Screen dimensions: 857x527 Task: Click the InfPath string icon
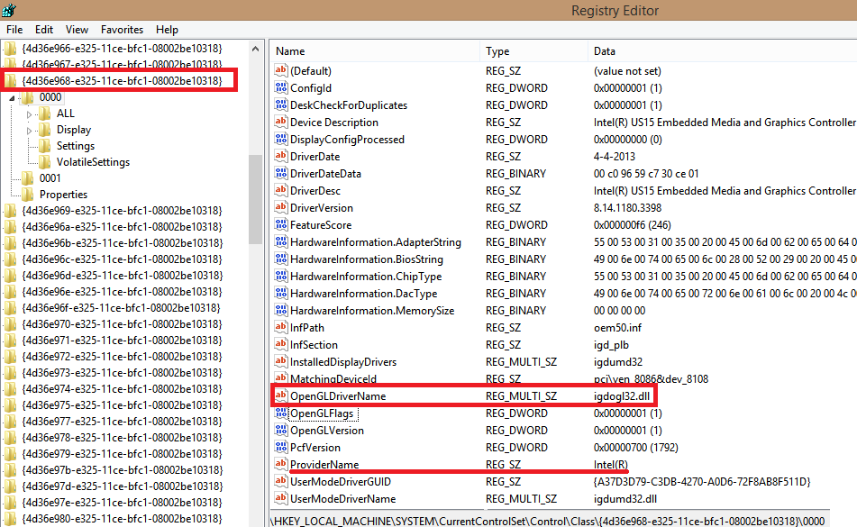tap(281, 327)
